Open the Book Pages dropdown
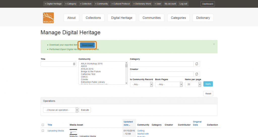Viewport: 258px width, 137px height. click(x=169, y=84)
